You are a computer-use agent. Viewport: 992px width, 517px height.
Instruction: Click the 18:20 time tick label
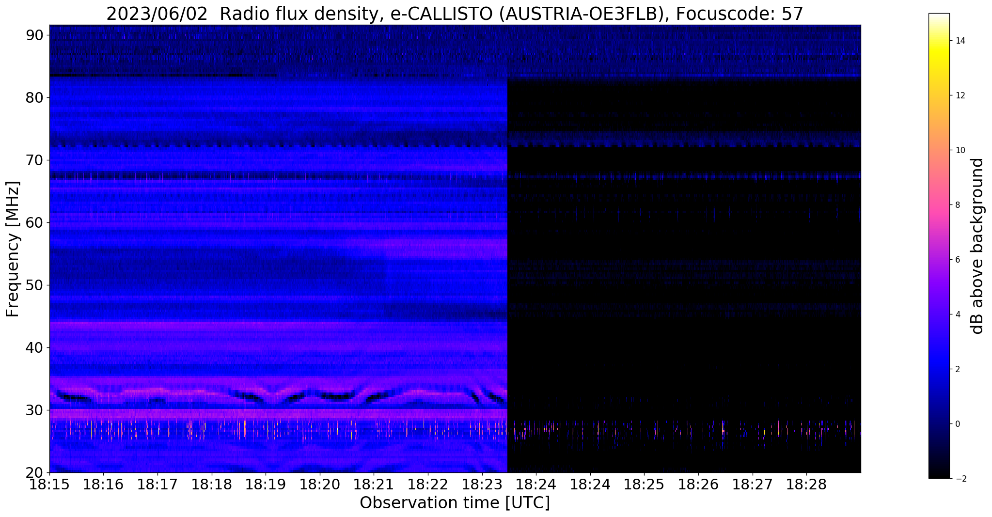click(x=320, y=485)
